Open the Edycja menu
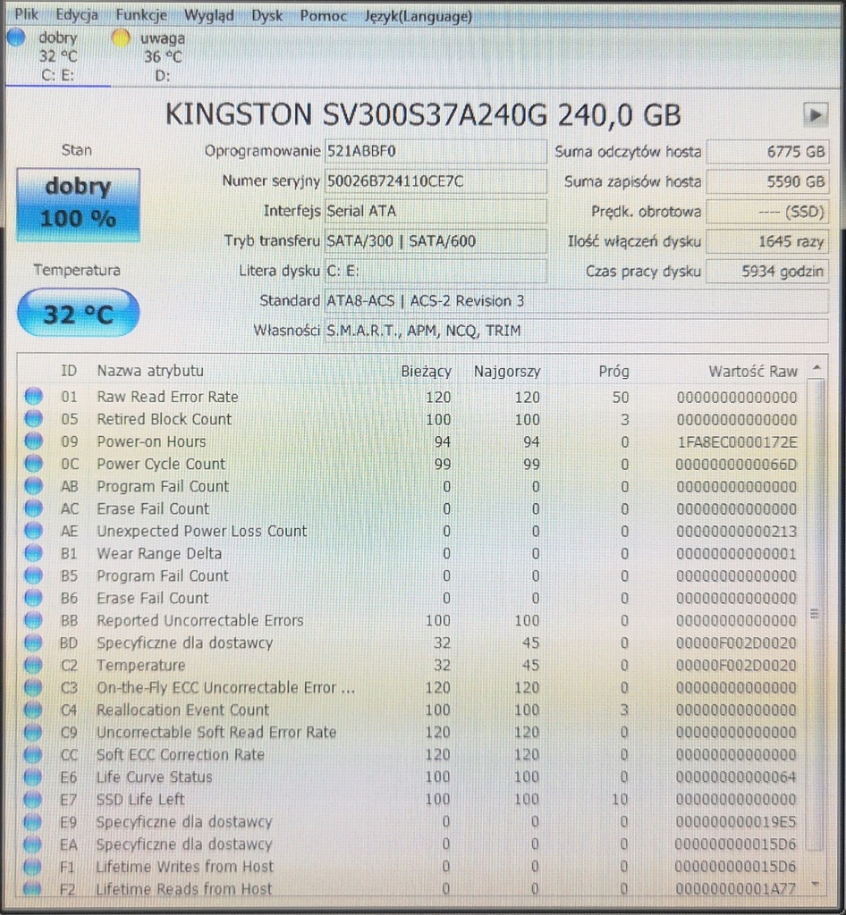Viewport: 846px width, 915px height. 77,15
